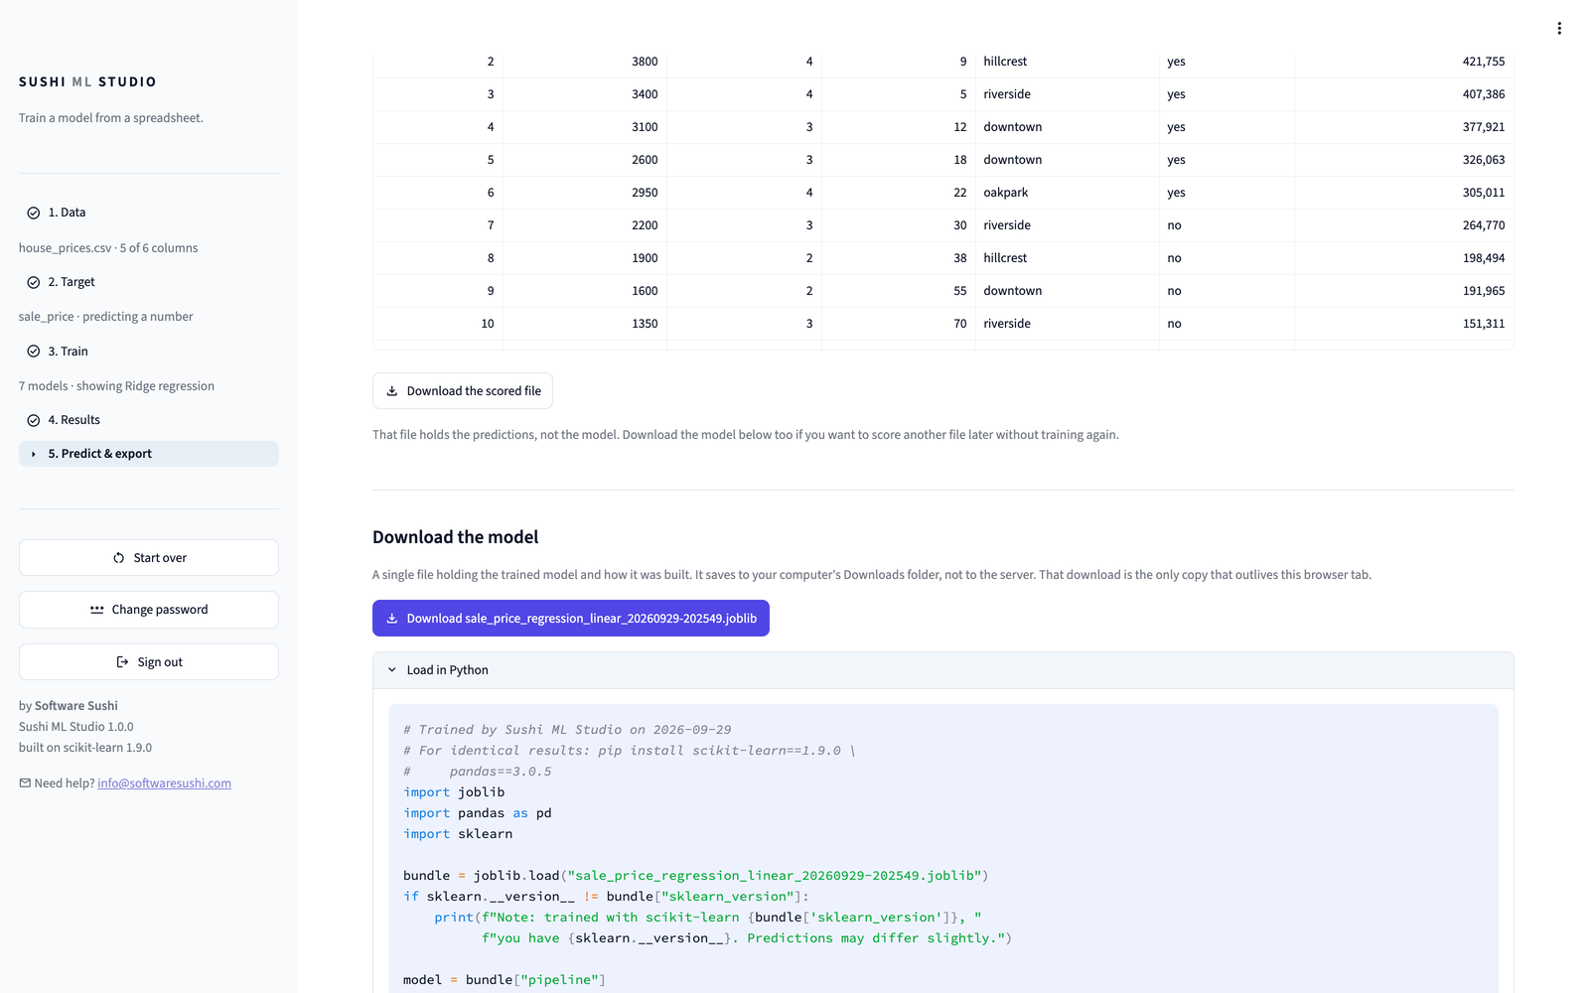Select the 421,755 prediction cell
The height and width of the screenshot is (993, 1589).
(1404, 62)
